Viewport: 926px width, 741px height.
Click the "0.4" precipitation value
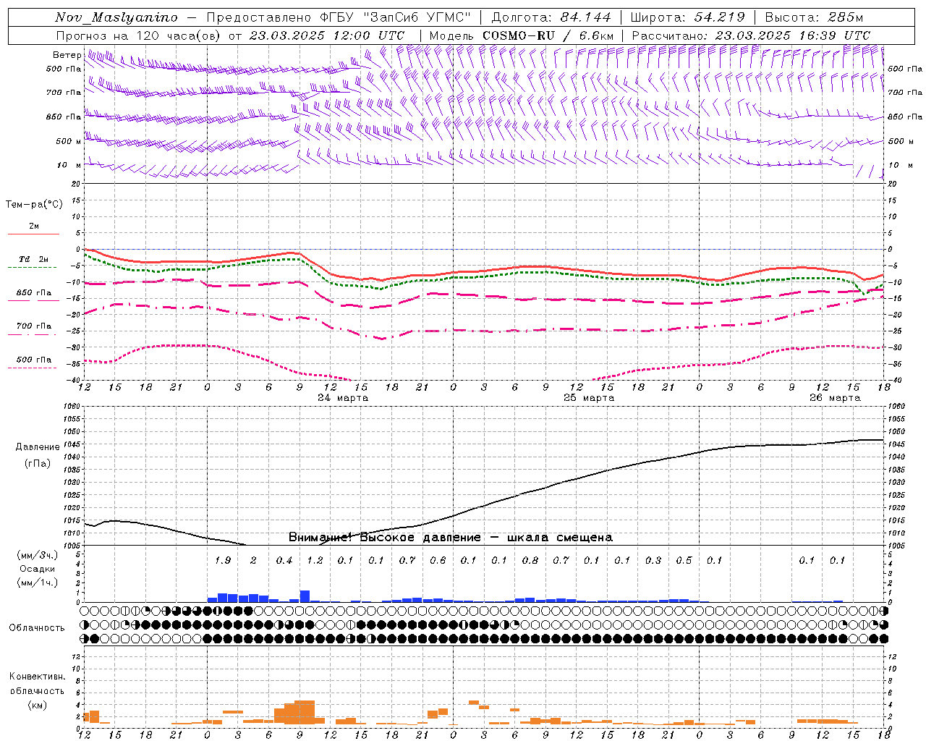tap(284, 560)
